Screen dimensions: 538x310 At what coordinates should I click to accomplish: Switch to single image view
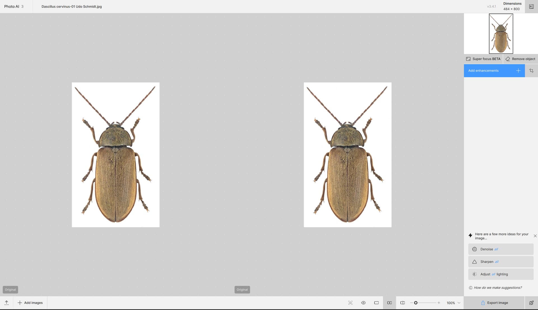(x=376, y=303)
